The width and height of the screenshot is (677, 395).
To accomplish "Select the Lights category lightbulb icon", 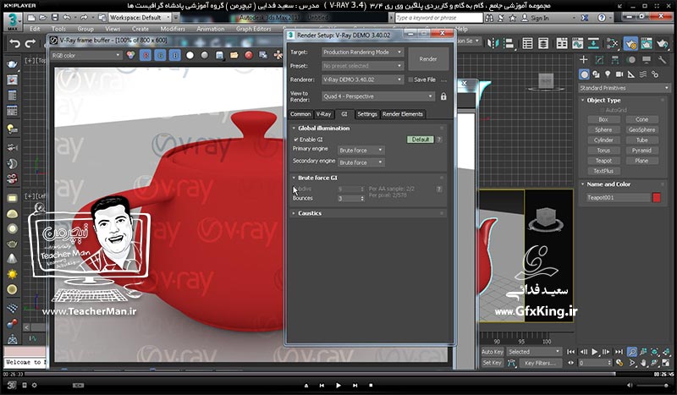I will tap(608, 74).
